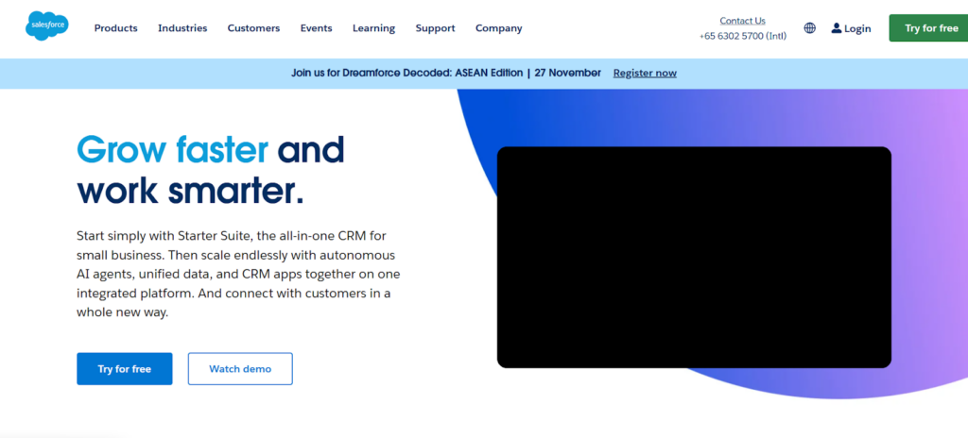968x438 pixels.
Task: Click the Salesforce cloud logo
Action: click(x=47, y=27)
